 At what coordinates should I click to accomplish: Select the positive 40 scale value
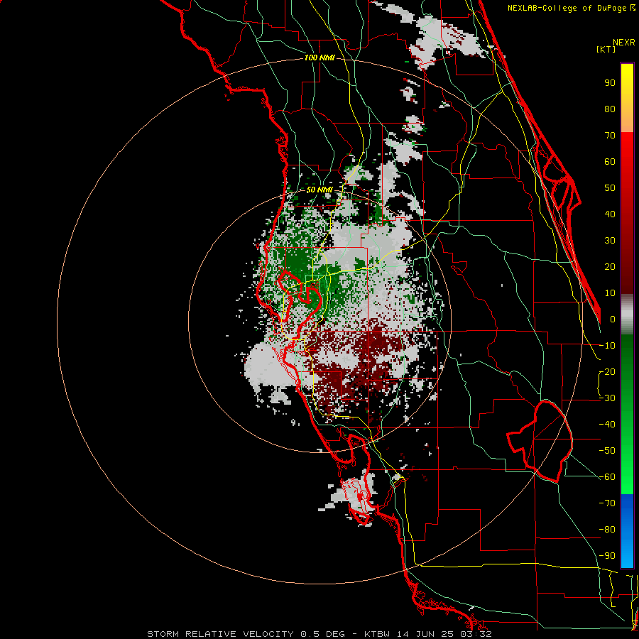(610, 214)
